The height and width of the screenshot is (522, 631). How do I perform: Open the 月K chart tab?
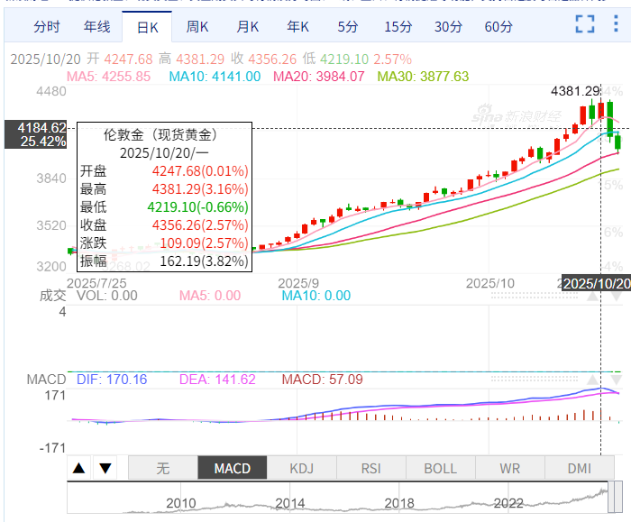tap(248, 27)
